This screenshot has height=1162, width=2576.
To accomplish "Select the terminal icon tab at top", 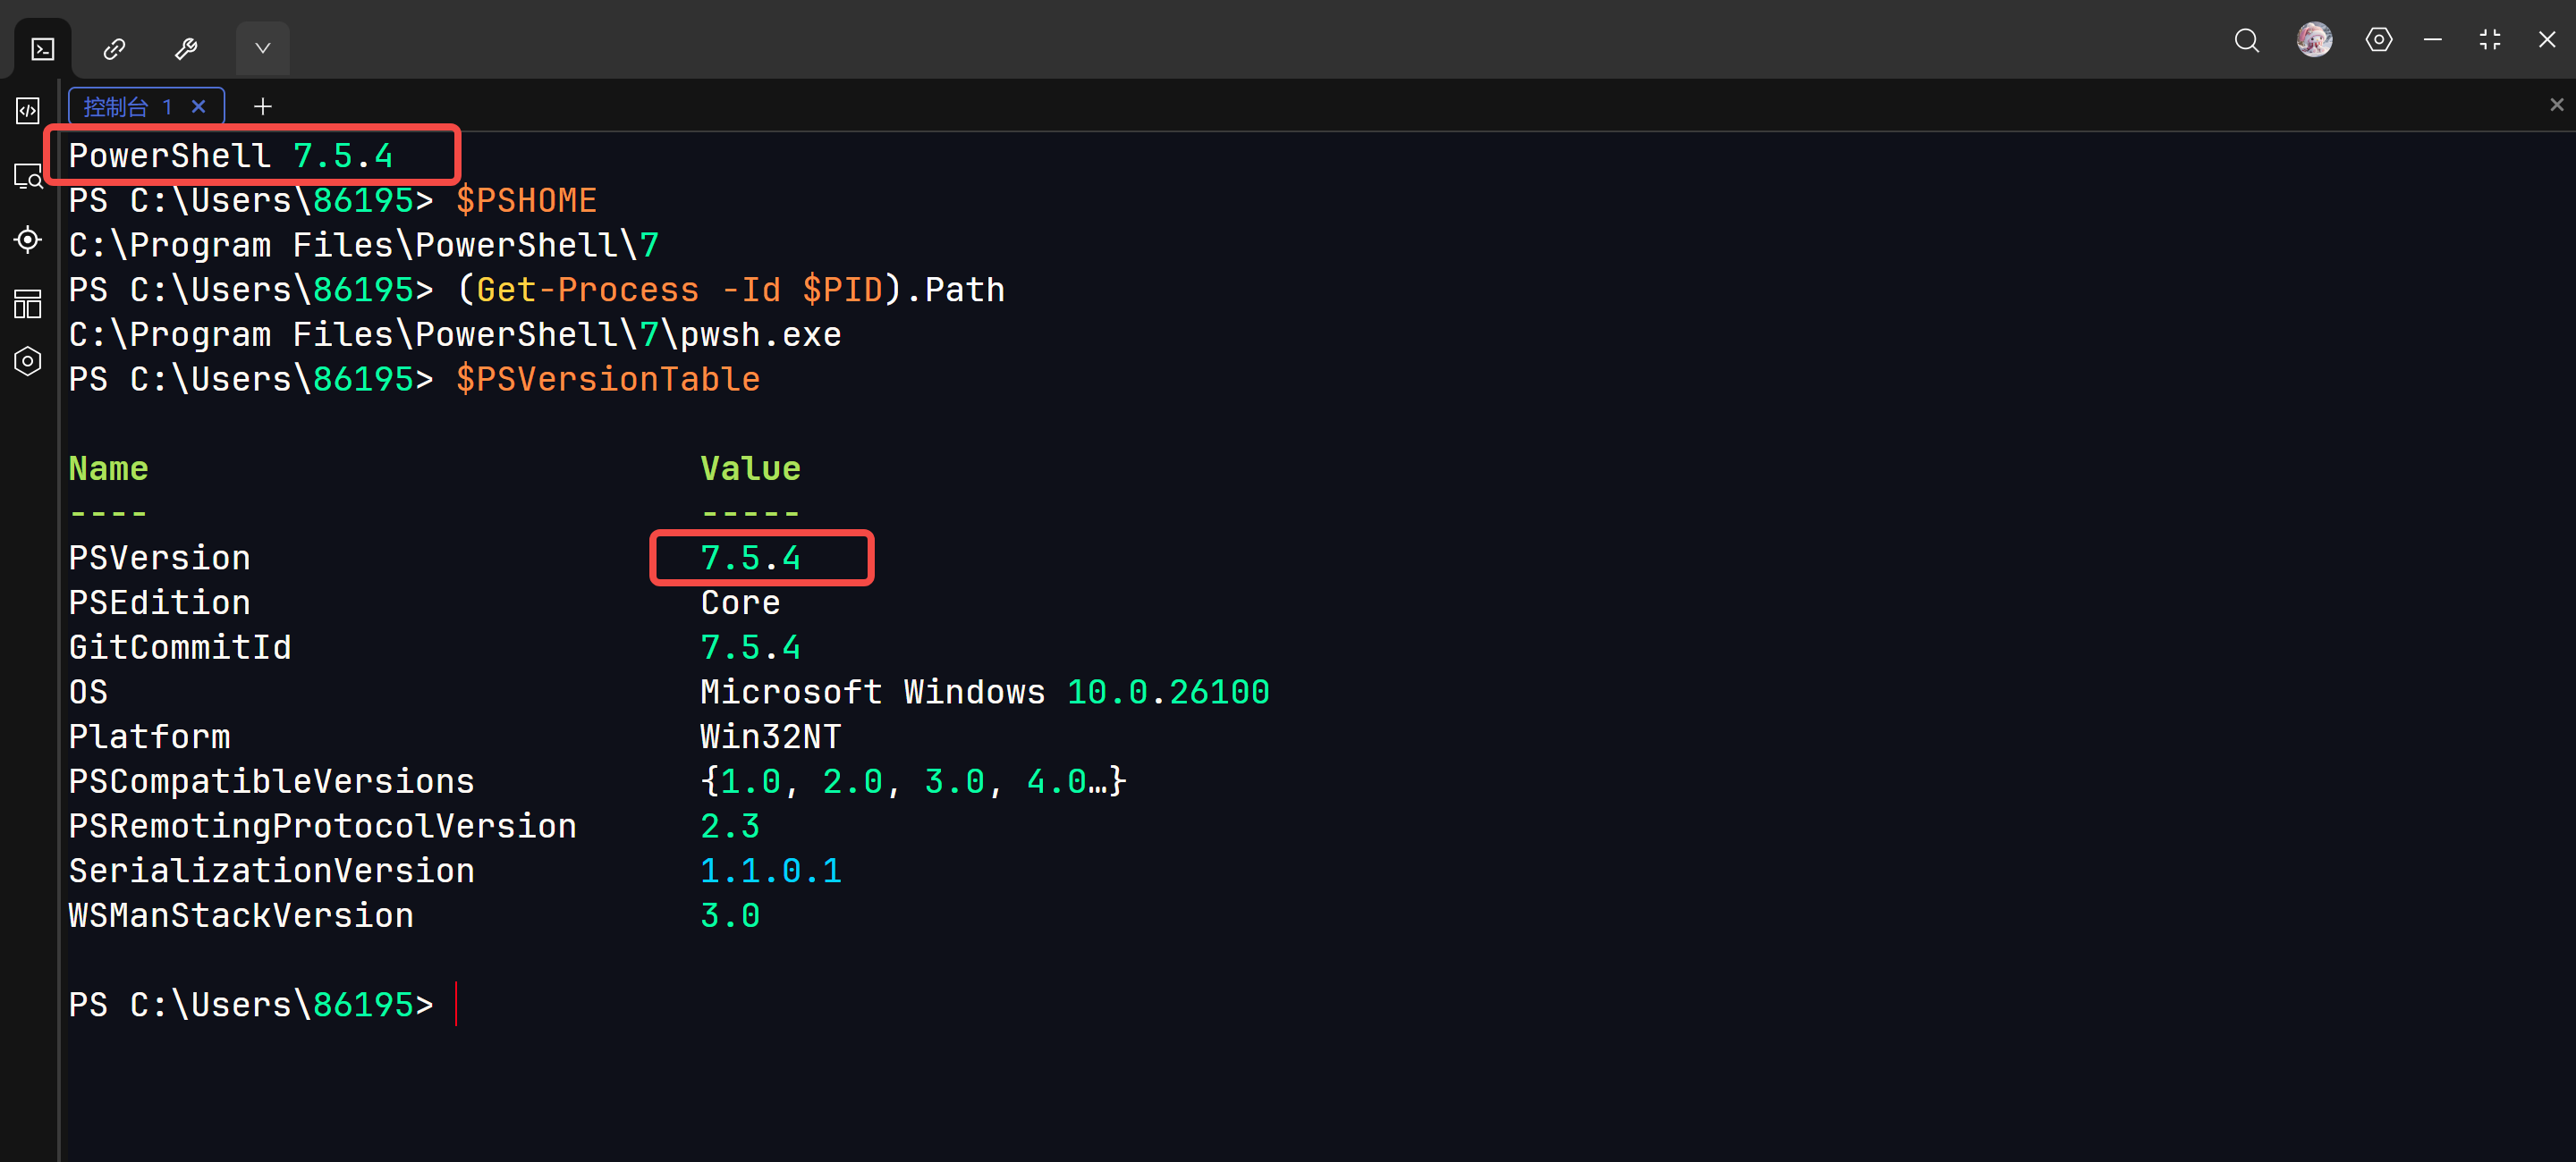I will point(42,48).
